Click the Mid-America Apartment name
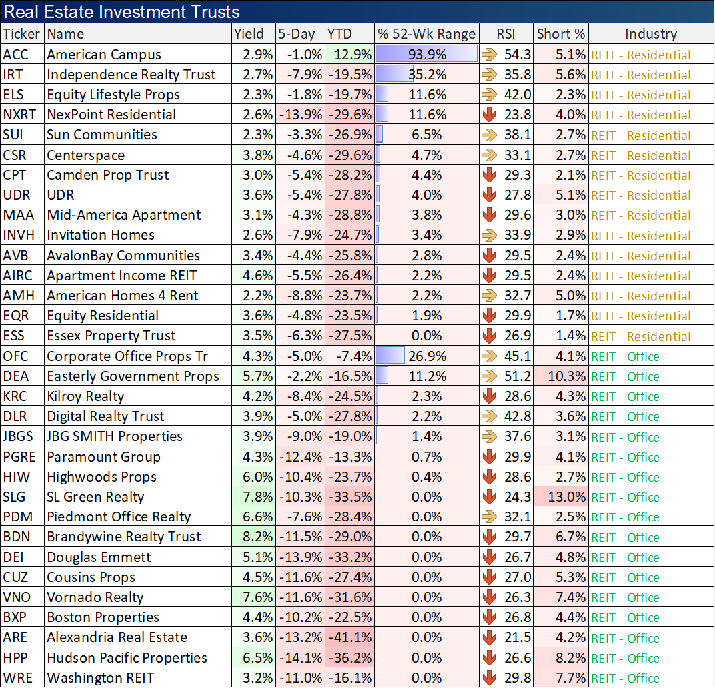715x688 pixels. point(123,215)
